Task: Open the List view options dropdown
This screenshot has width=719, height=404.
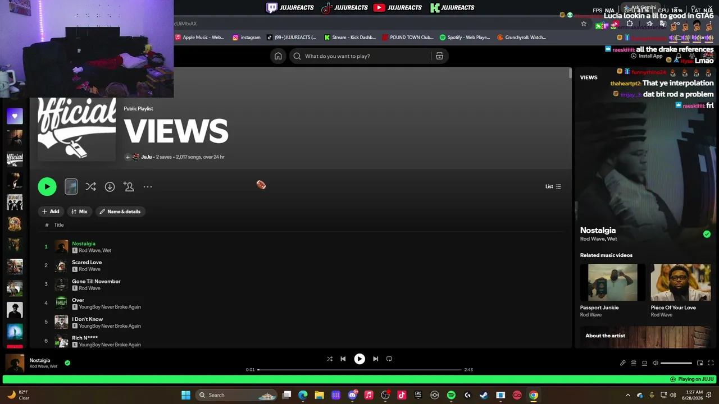Action: click(x=553, y=186)
